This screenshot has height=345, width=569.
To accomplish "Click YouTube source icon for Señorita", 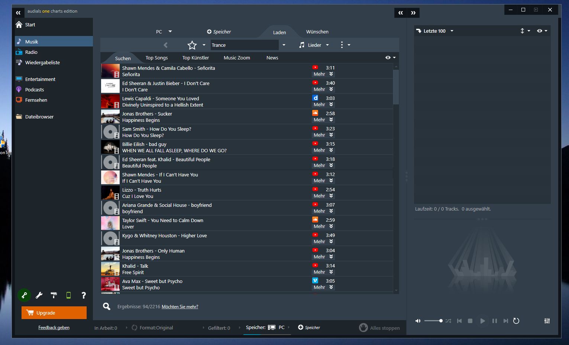I will (315, 68).
